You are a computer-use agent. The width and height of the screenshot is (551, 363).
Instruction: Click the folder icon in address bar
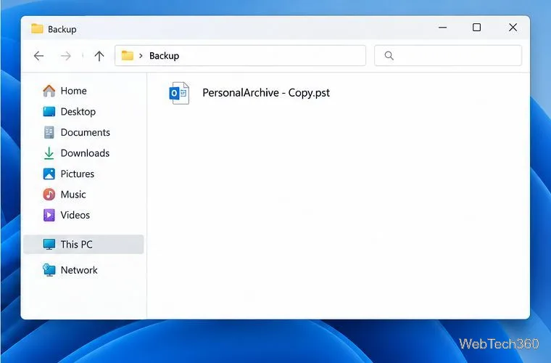127,55
